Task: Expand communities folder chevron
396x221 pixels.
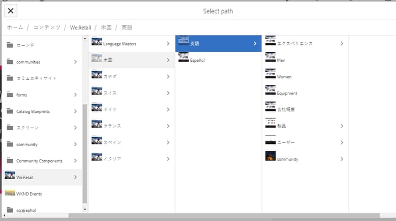Action: [76, 62]
